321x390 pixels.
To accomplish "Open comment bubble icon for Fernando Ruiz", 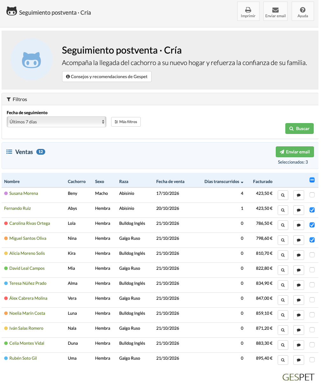I will click(298, 210).
